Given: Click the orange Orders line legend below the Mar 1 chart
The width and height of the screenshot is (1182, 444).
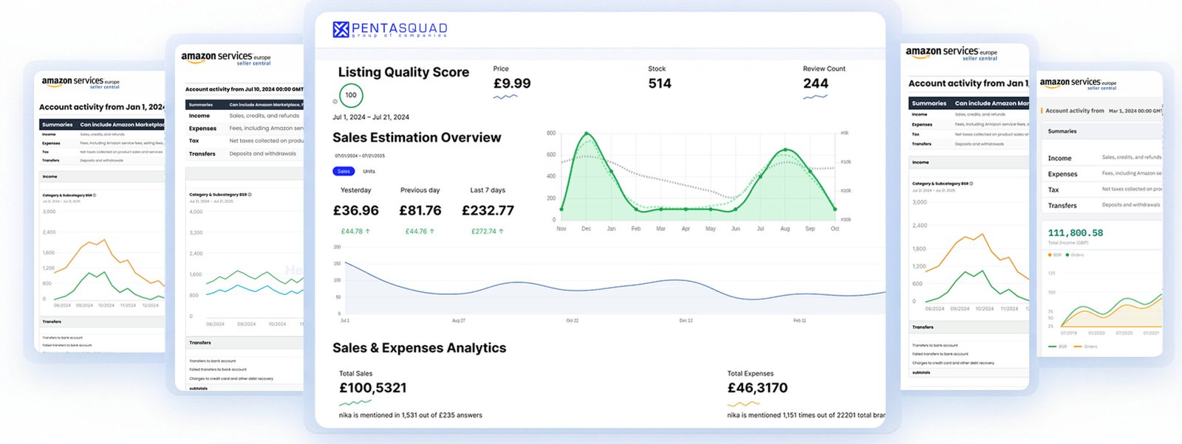Looking at the screenshot, I should tap(1085, 347).
